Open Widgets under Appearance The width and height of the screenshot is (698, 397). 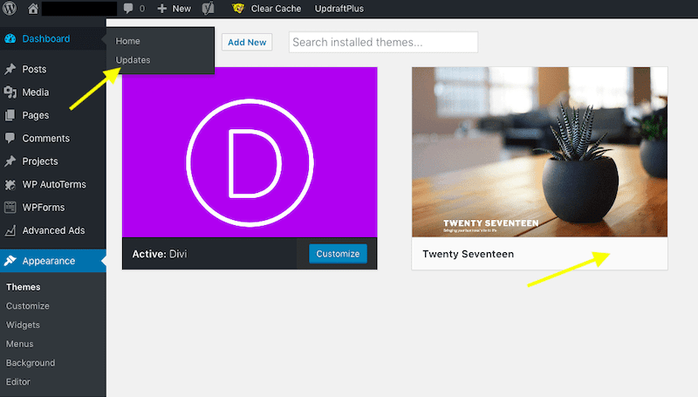click(23, 325)
